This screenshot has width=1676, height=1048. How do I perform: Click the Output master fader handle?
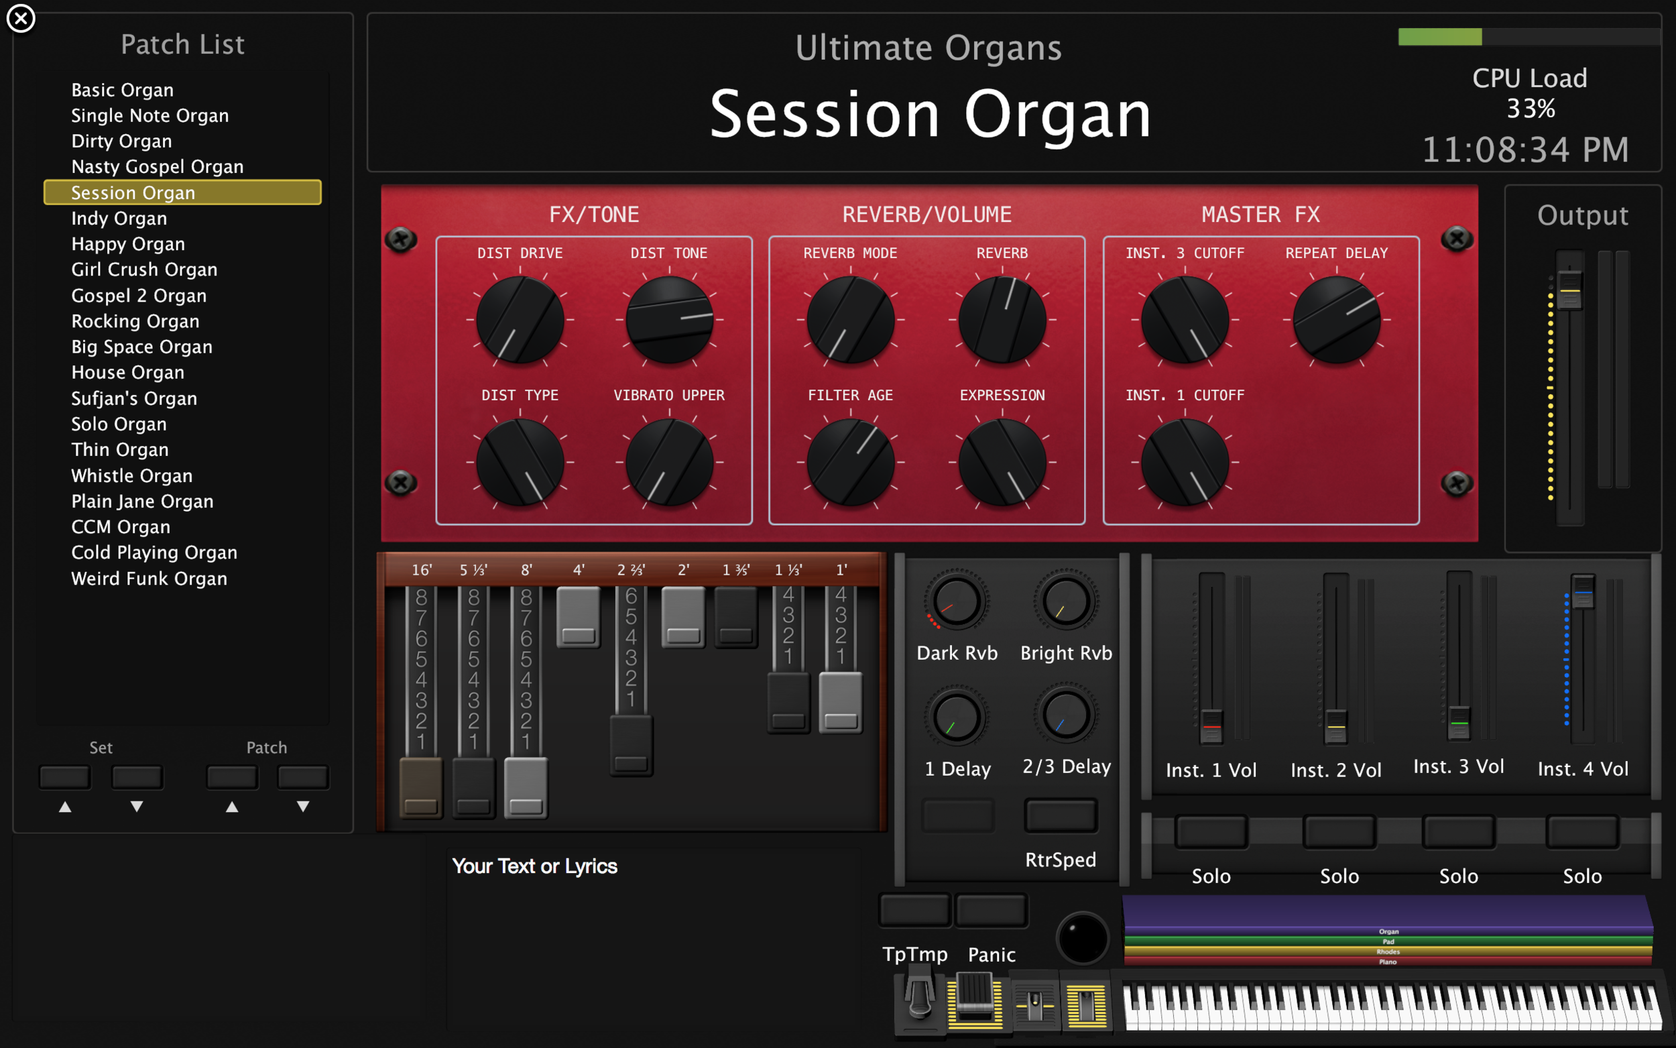1569,290
